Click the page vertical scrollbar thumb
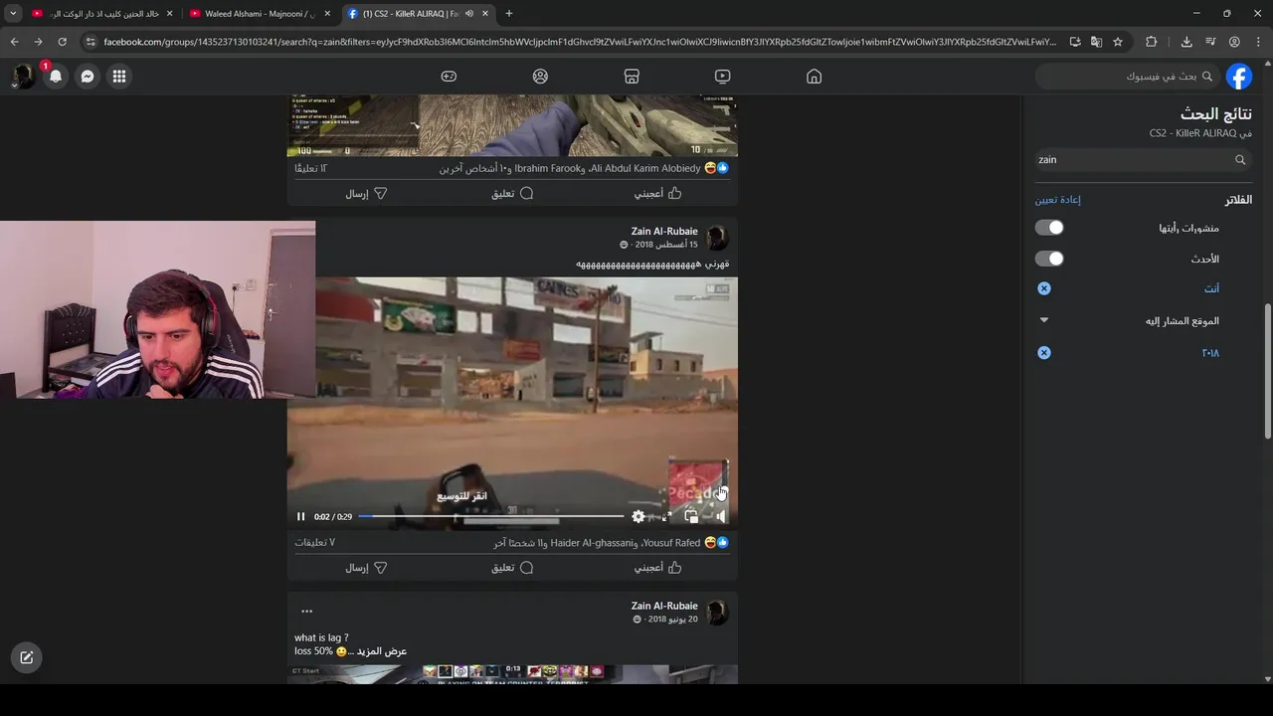The width and height of the screenshot is (1273, 716). 1268,371
